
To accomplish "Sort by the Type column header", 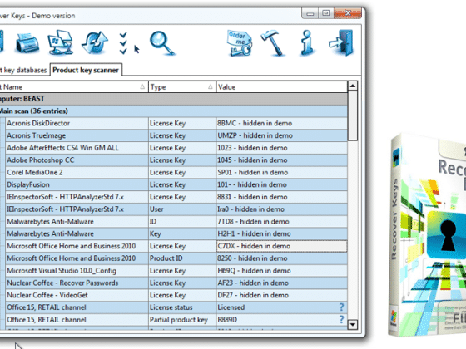I will coord(182,87).
